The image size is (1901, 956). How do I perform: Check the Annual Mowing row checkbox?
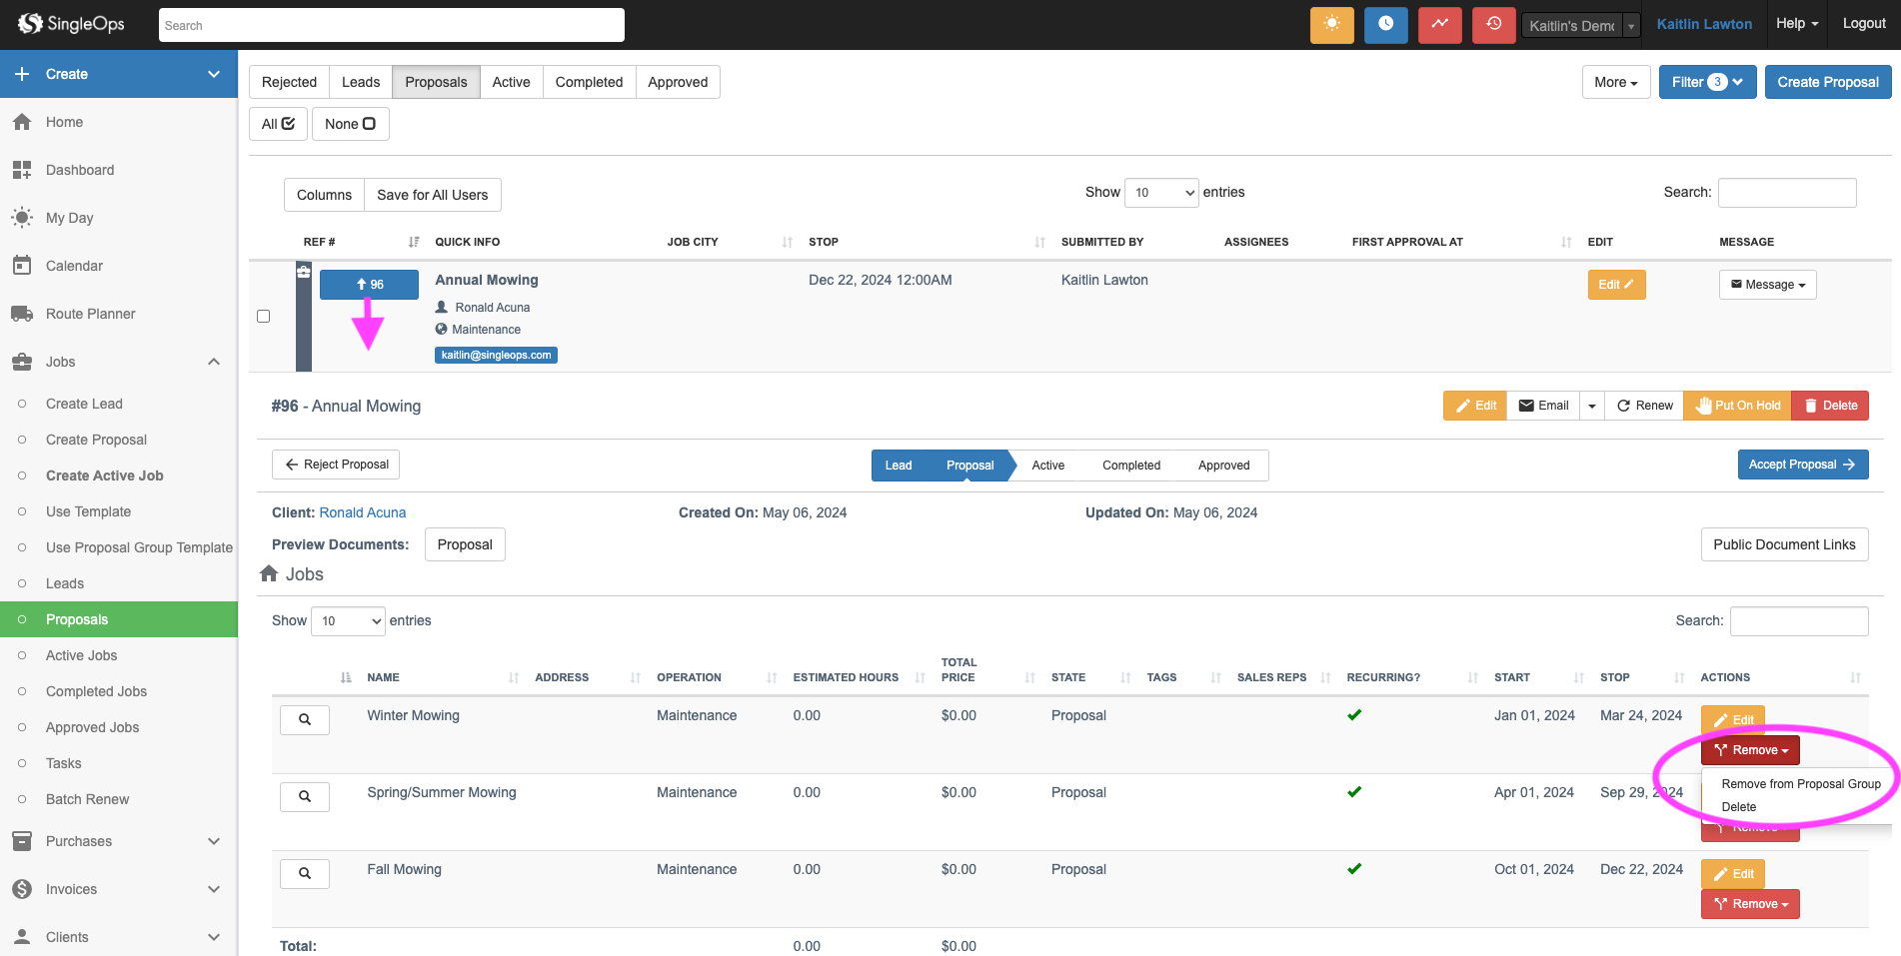coord(264,317)
